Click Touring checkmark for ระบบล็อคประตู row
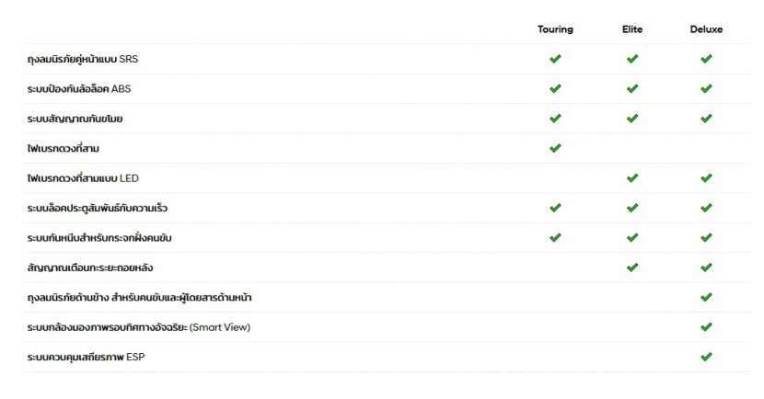The width and height of the screenshot is (764, 399). (x=555, y=208)
